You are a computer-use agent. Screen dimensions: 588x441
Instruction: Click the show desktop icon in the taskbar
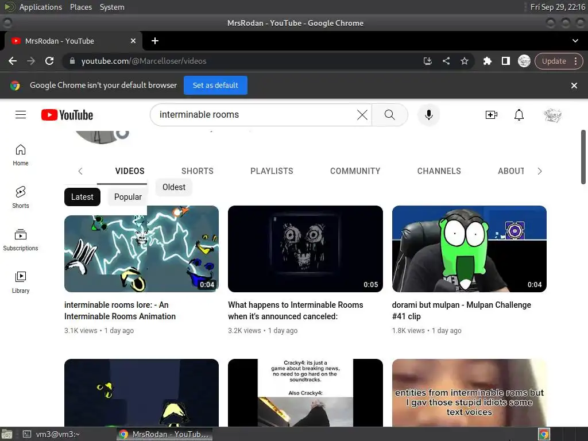7,434
